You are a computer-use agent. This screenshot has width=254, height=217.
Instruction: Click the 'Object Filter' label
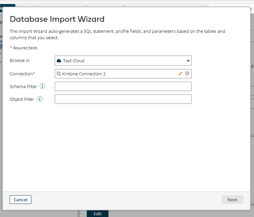22,99
